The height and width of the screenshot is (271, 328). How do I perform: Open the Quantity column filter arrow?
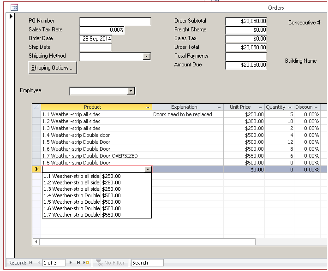coord(290,107)
